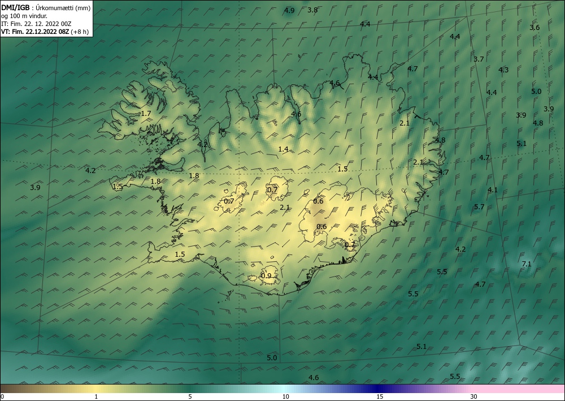565x401 pixels.
Task: Click the 3.7 value label
Action: 479,59
